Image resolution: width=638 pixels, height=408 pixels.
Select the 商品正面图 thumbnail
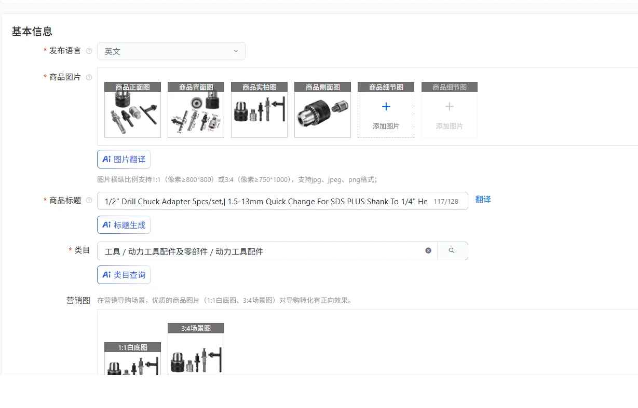132,110
